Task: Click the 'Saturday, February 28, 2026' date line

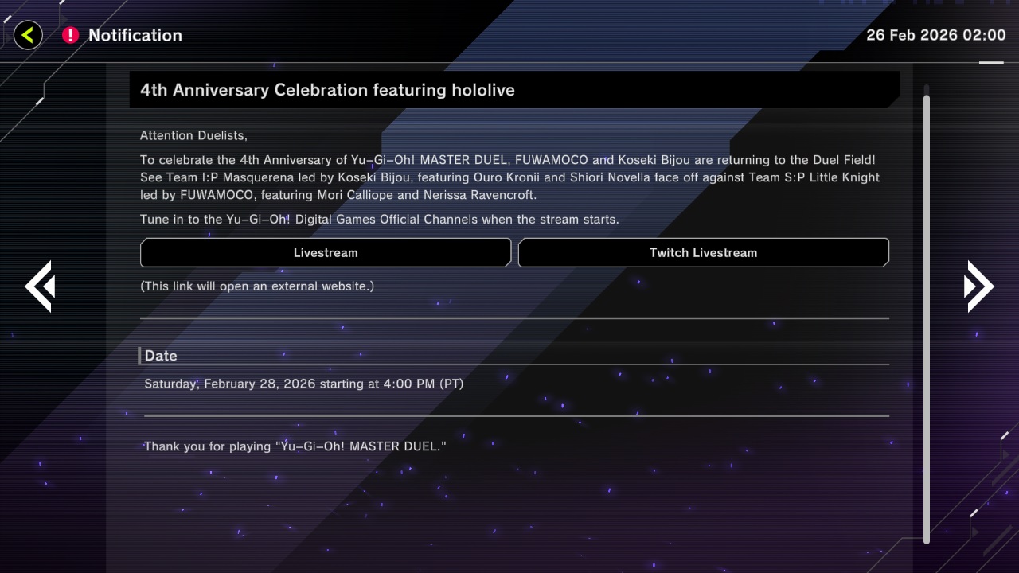Action: (303, 384)
